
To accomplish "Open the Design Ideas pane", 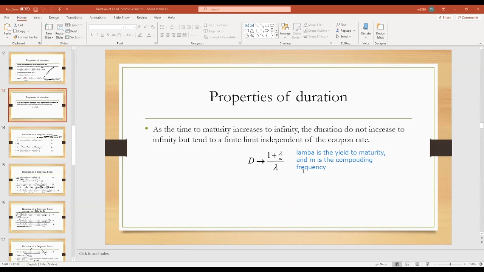I will pos(380,30).
